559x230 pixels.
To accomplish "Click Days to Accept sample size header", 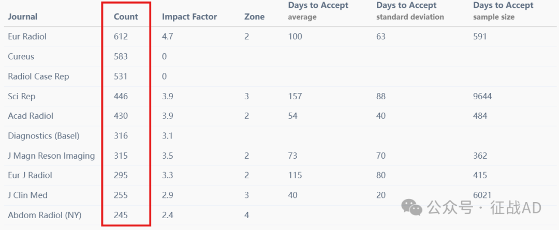I will (x=503, y=11).
